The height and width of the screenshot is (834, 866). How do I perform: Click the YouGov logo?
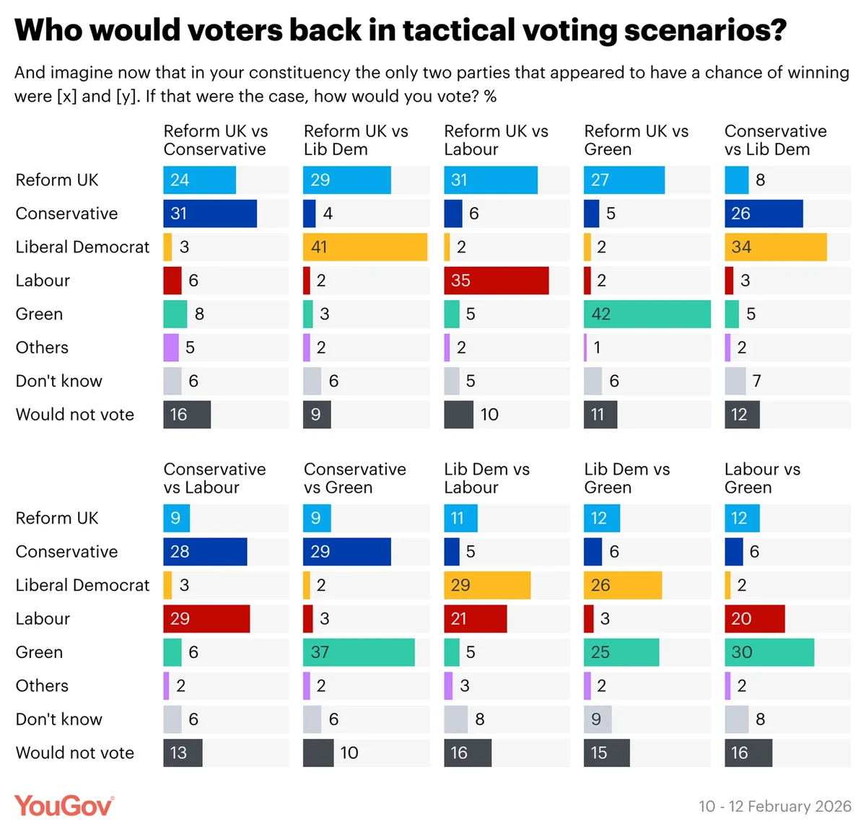tap(64, 806)
